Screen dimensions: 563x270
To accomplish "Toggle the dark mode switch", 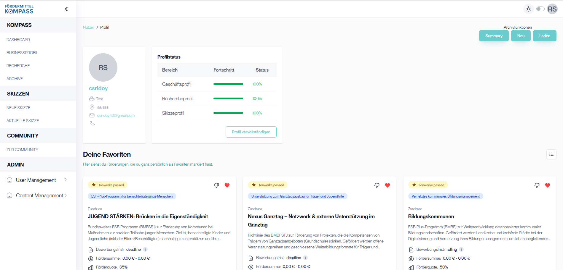I will [540, 9].
